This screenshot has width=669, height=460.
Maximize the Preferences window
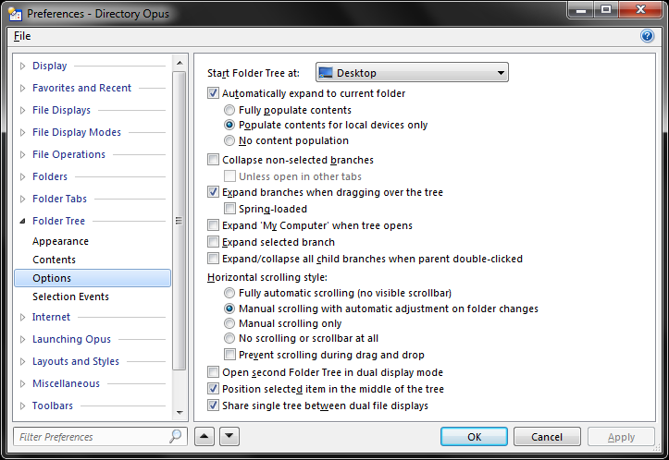click(606, 9)
